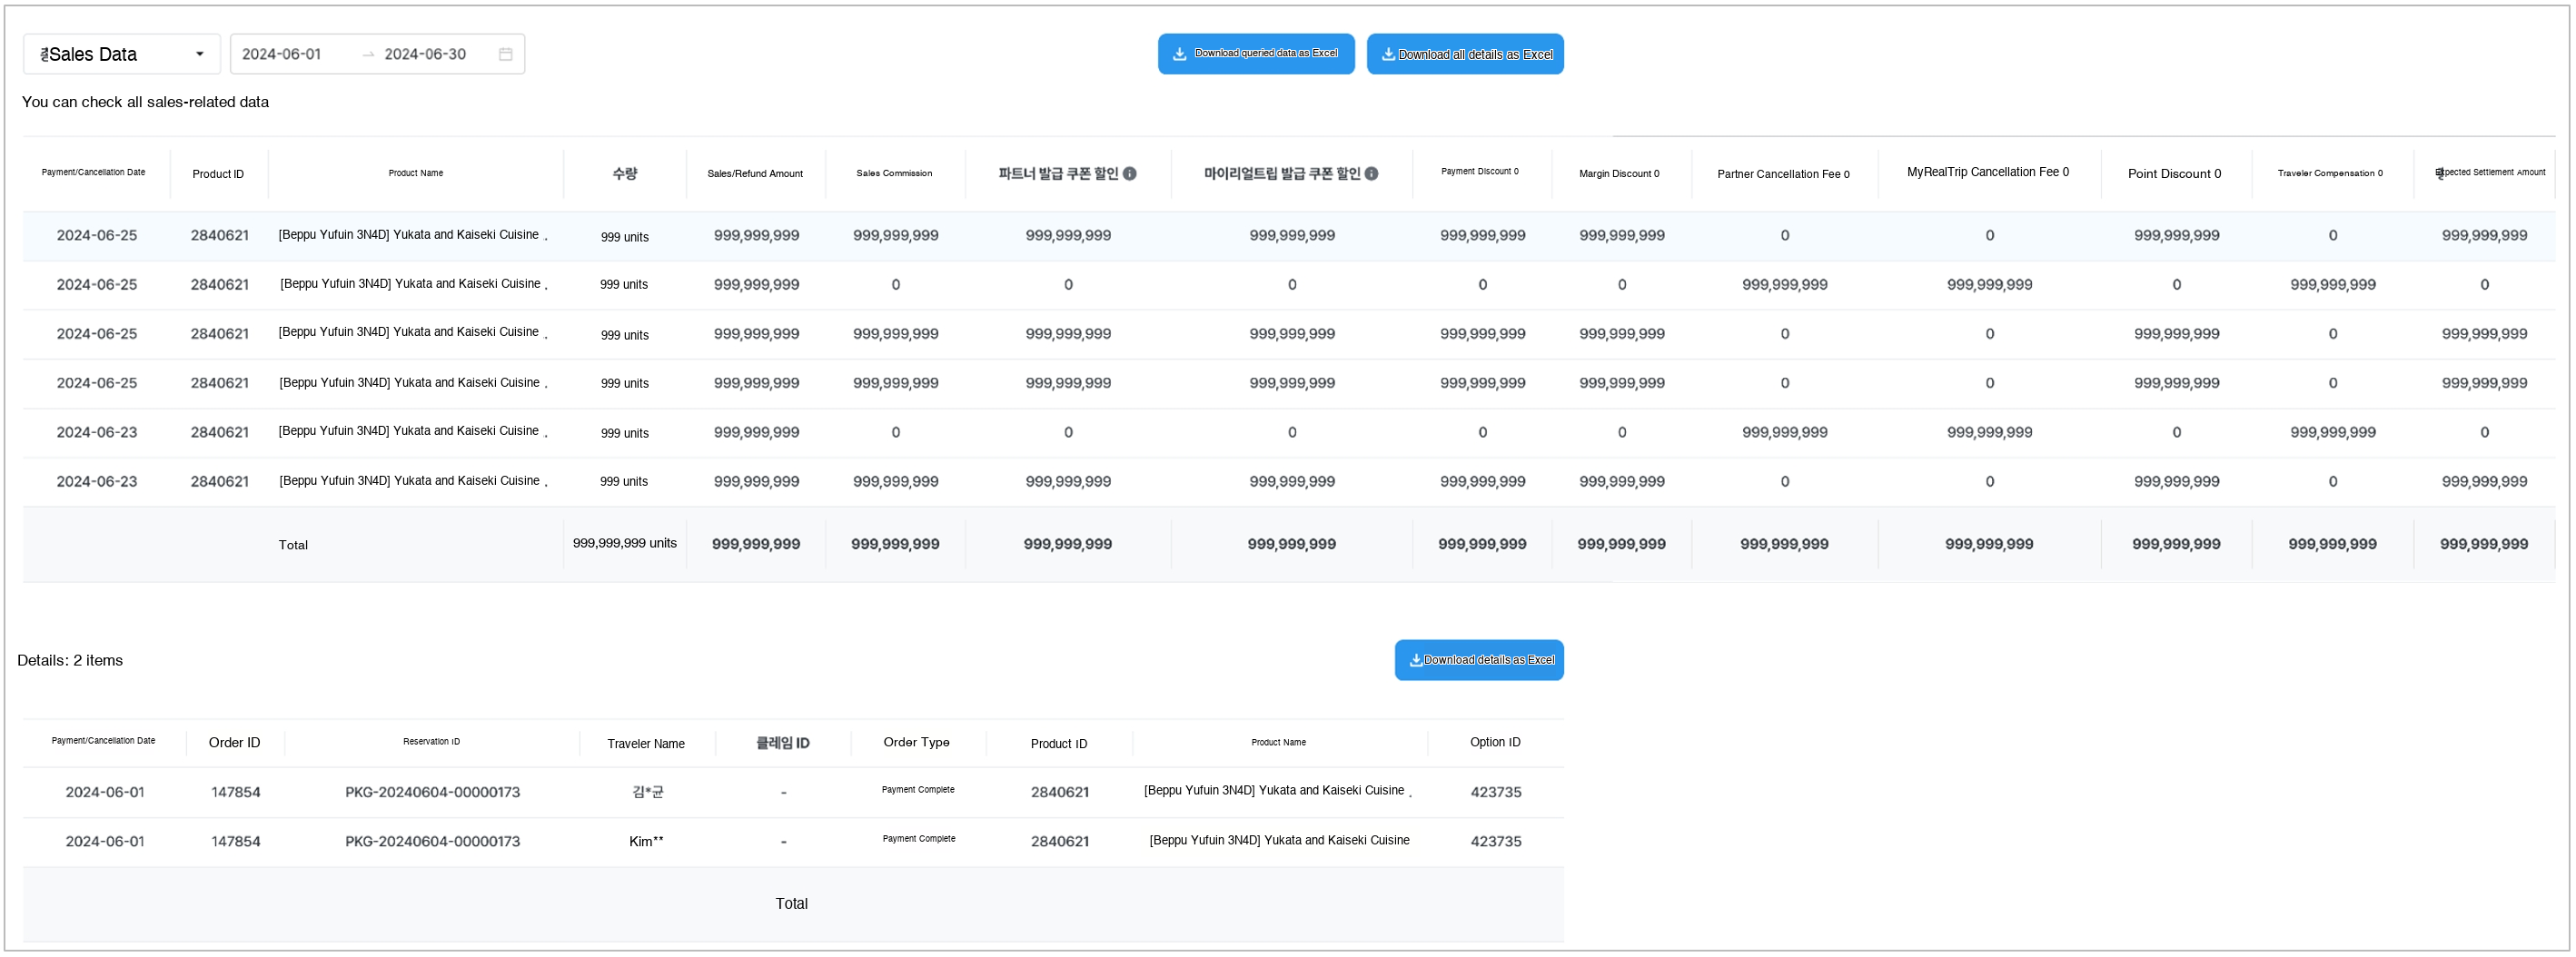
Task: Download queried data as Excel
Action: click(x=1255, y=54)
